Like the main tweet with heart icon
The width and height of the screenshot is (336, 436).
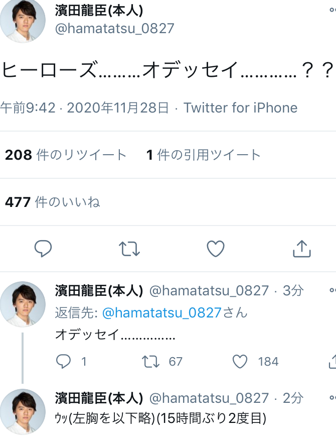[216, 248]
